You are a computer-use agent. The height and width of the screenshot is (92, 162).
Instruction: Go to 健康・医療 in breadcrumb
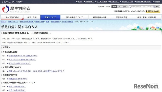pyautogui.click(x=40, y=22)
